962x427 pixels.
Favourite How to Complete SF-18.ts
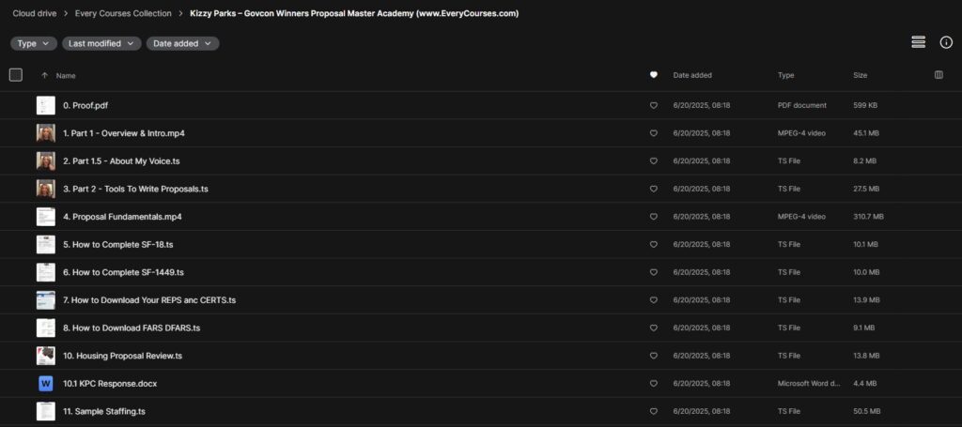[654, 244]
